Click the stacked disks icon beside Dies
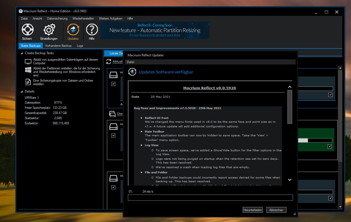Screen dimensions: 351x222 point(112,114)
